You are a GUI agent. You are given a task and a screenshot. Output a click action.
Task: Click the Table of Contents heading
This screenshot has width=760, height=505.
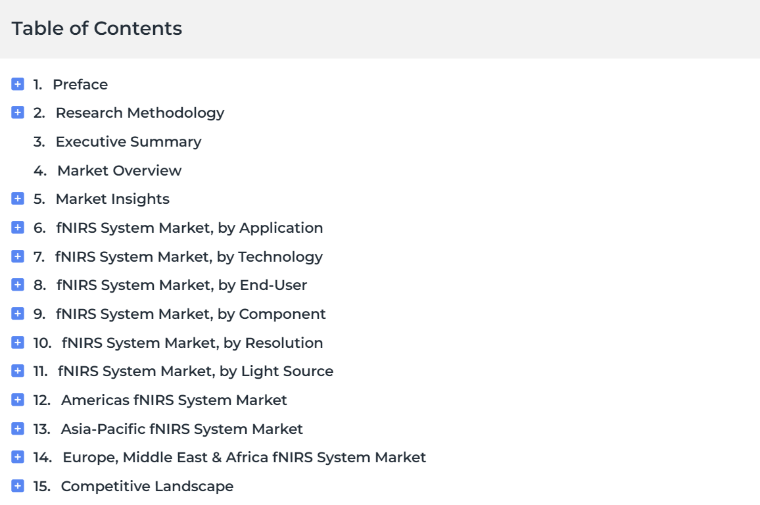97,28
